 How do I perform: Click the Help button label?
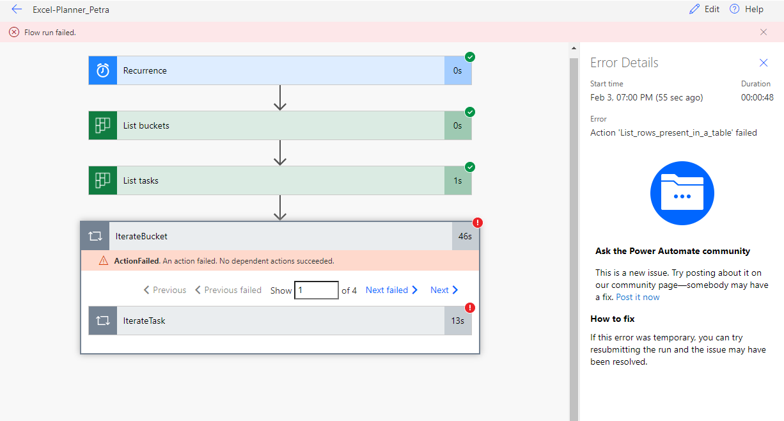pos(754,10)
